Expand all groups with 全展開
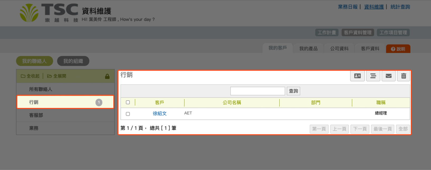This screenshot has height=170, width=431. pos(57,76)
